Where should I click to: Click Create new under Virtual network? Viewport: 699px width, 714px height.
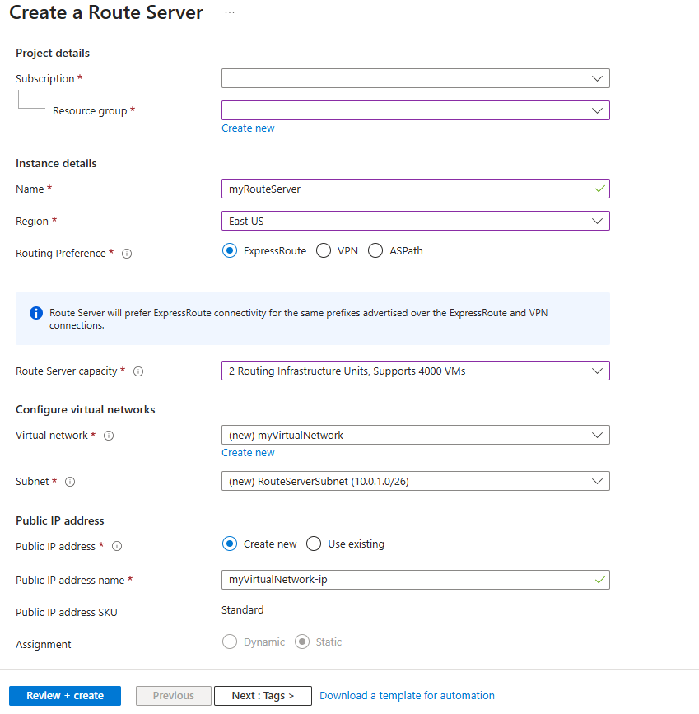[x=248, y=453]
